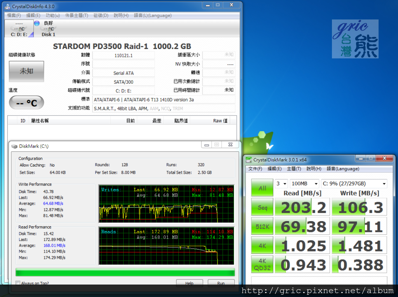Click the 4K QD32 write result 0.388
This screenshot has width=398, height=297.
pyautogui.click(x=360, y=264)
